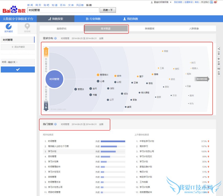Click 每日计划 in the fastest rising list
The height and width of the screenshot is (196, 223).
coord(144,172)
